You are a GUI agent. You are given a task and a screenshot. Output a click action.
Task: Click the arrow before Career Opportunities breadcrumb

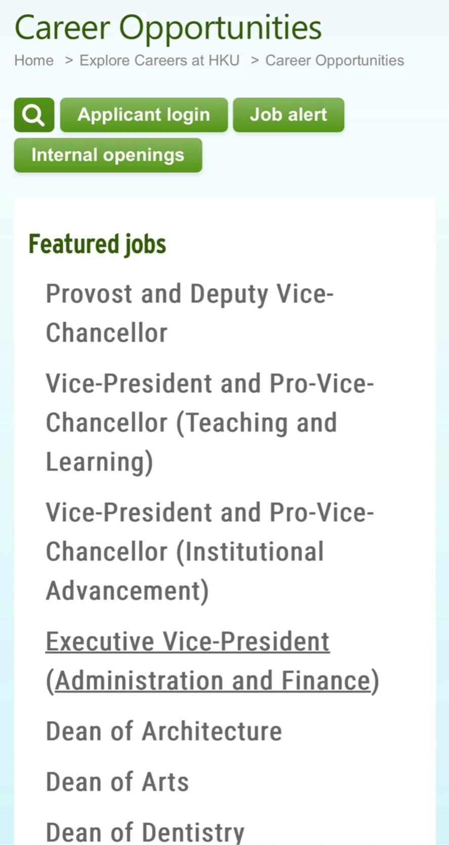pos(255,60)
